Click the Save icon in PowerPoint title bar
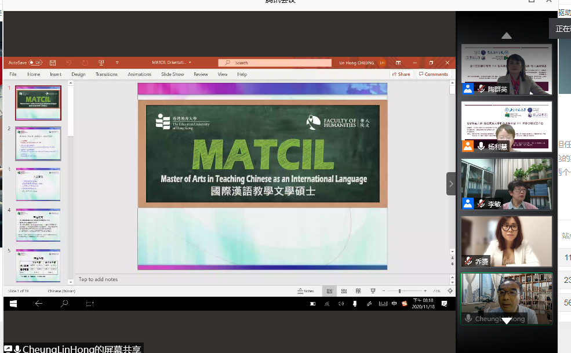The height and width of the screenshot is (353, 571). tap(53, 63)
